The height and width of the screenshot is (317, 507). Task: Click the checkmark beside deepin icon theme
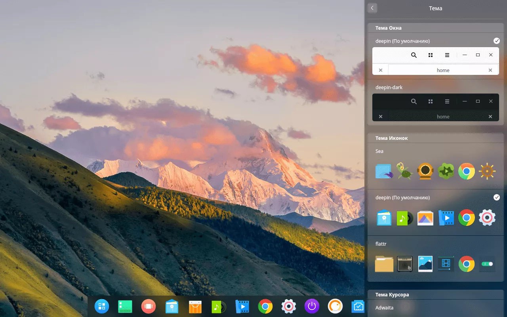(x=497, y=197)
